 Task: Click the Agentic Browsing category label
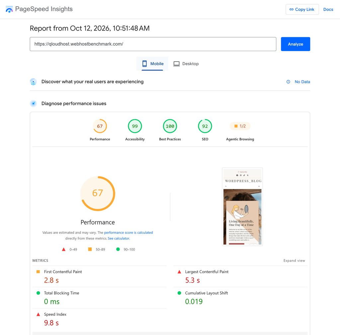[x=240, y=139]
